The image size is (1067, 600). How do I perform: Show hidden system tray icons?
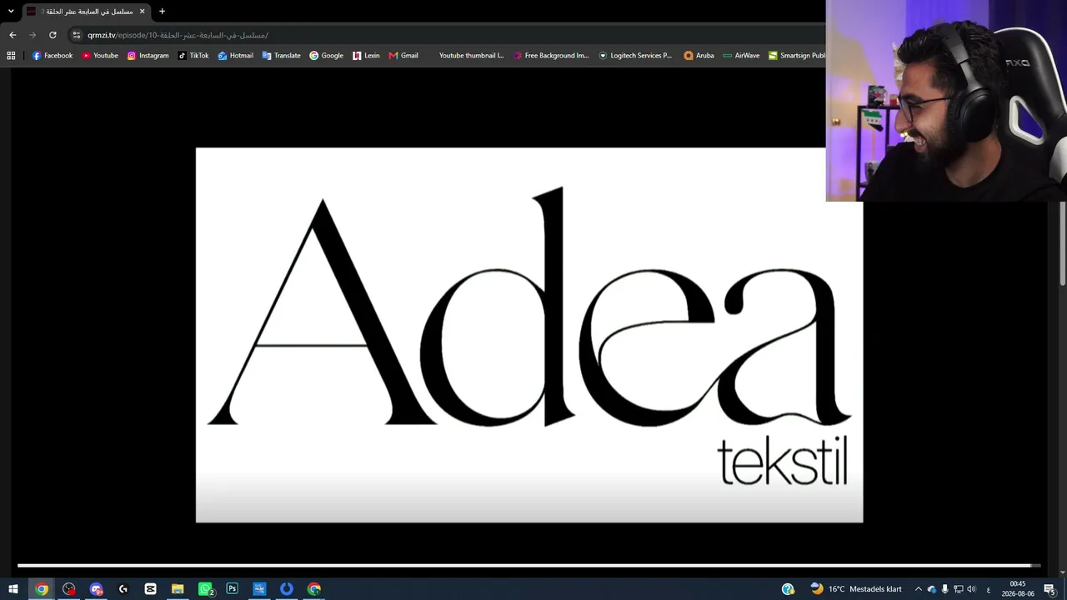click(x=919, y=589)
